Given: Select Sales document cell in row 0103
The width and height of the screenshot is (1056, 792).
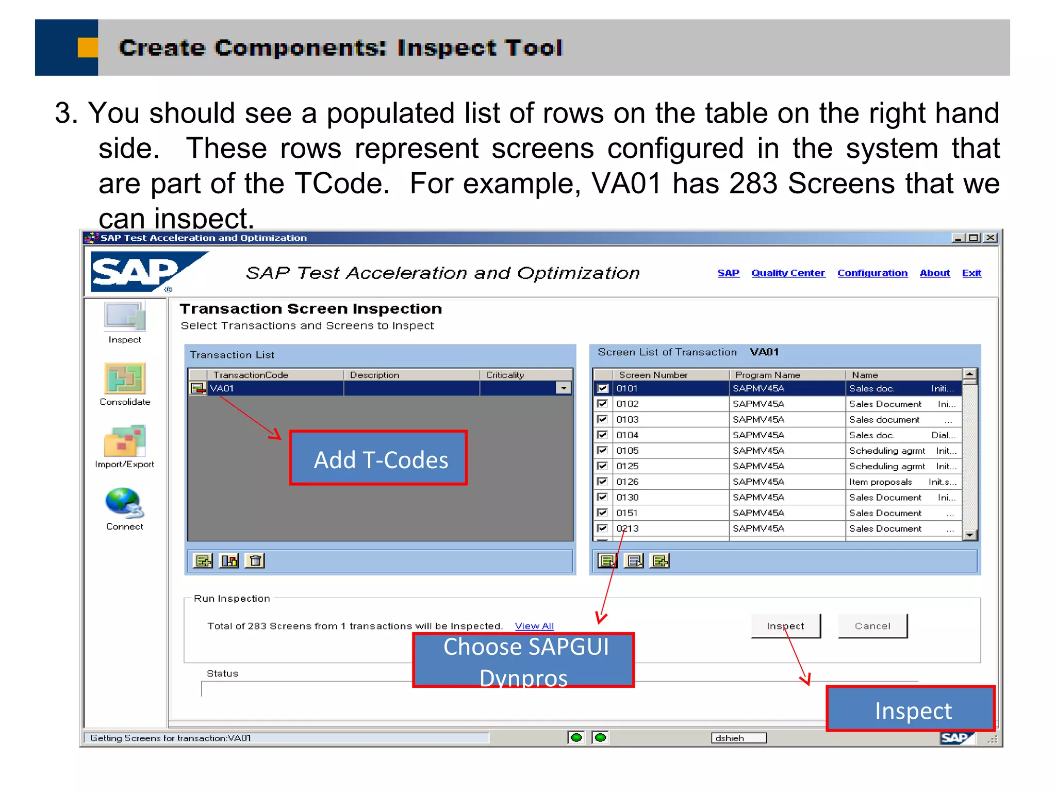Looking at the screenshot, I should (x=904, y=419).
